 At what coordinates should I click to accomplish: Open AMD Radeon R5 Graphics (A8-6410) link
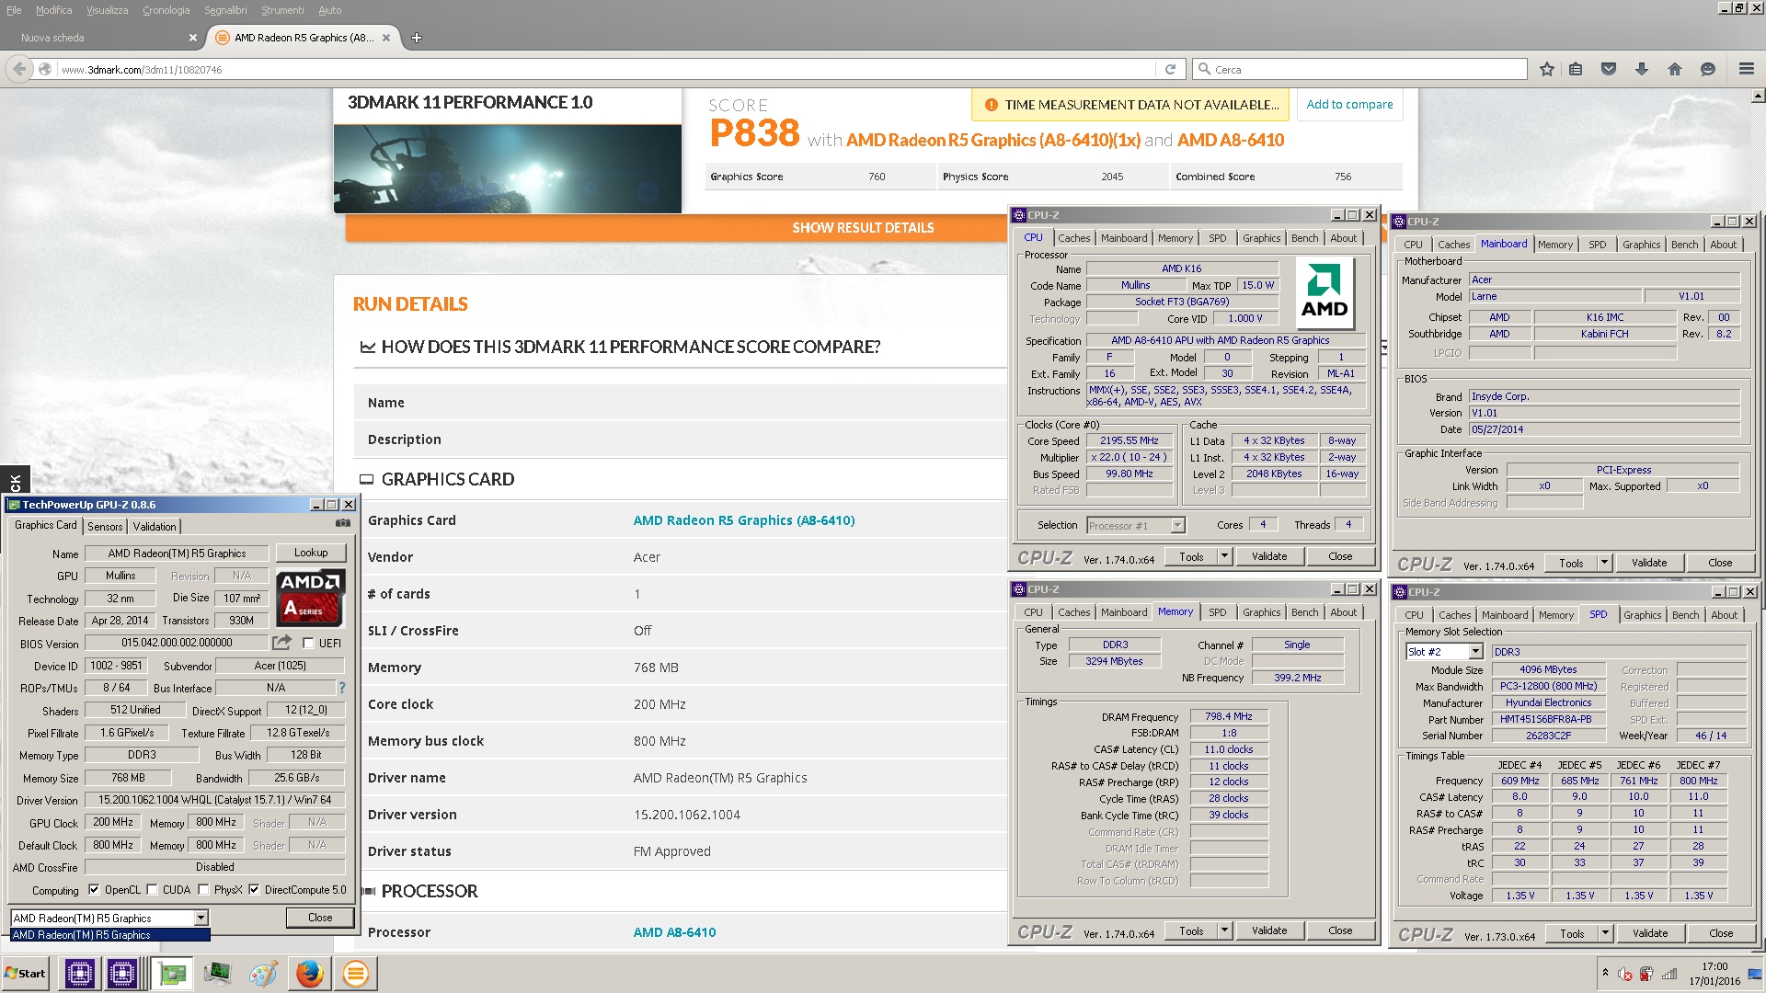coord(744,520)
